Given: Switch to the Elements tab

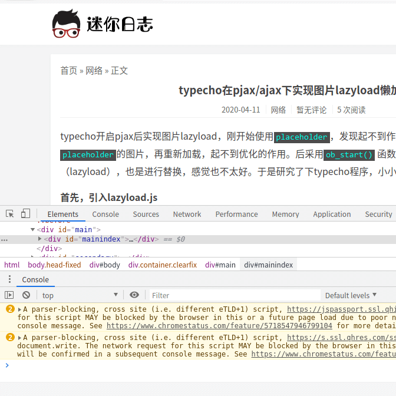Looking at the screenshot, I should (63, 214).
